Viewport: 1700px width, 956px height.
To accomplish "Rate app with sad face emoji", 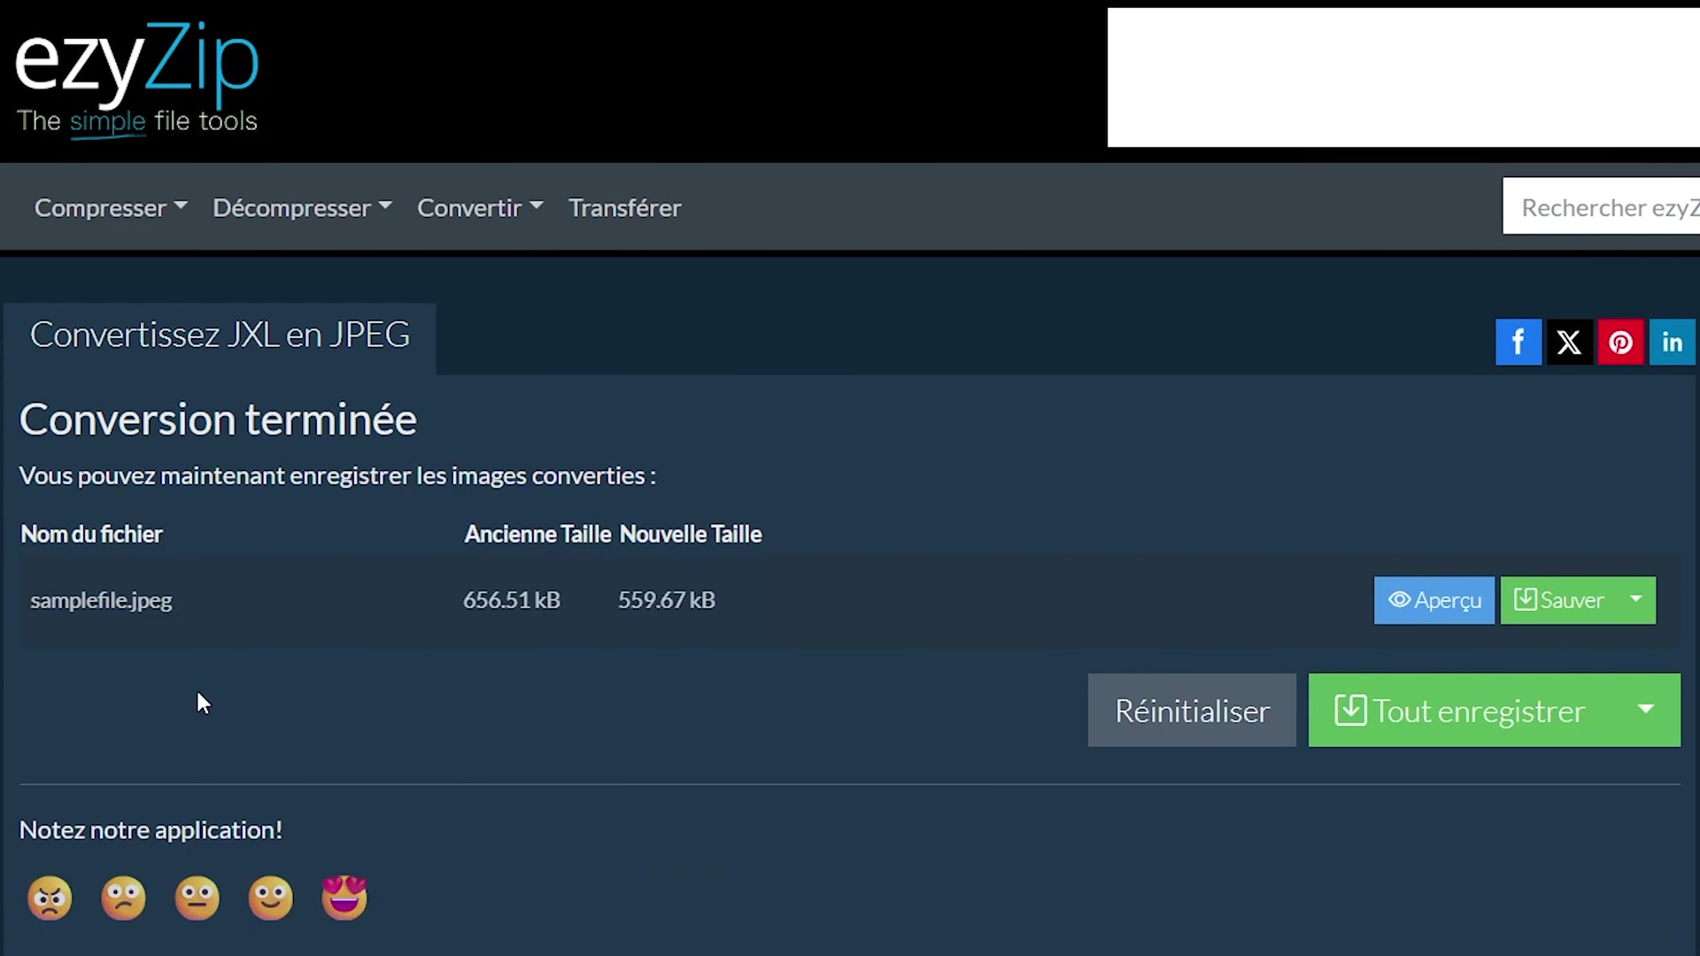I will [123, 898].
